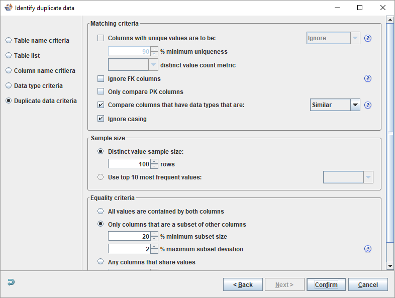Choose Any columns that share values
The image size is (395, 298).
tap(101, 262)
